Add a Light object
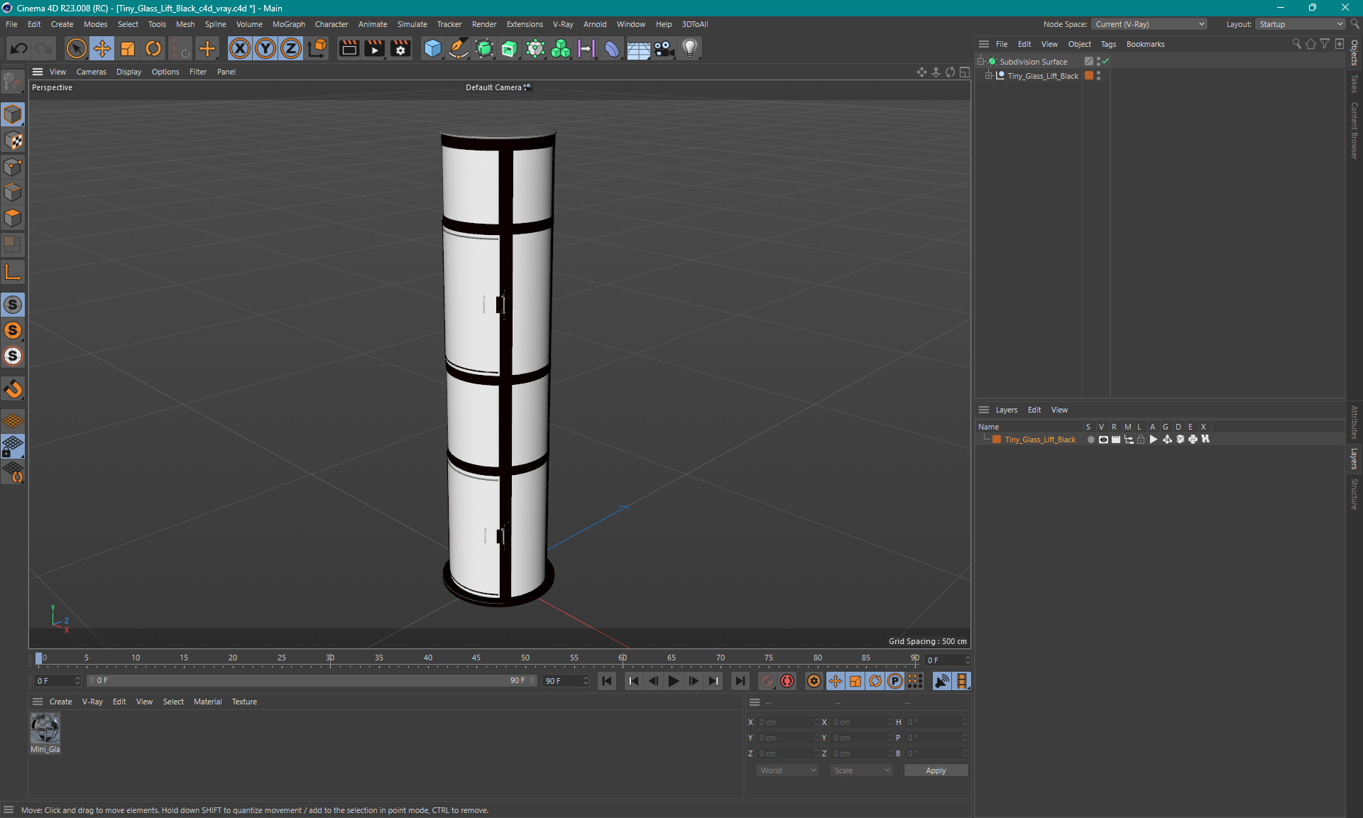The width and height of the screenshot is (1363, 818). tap(690, 48)
